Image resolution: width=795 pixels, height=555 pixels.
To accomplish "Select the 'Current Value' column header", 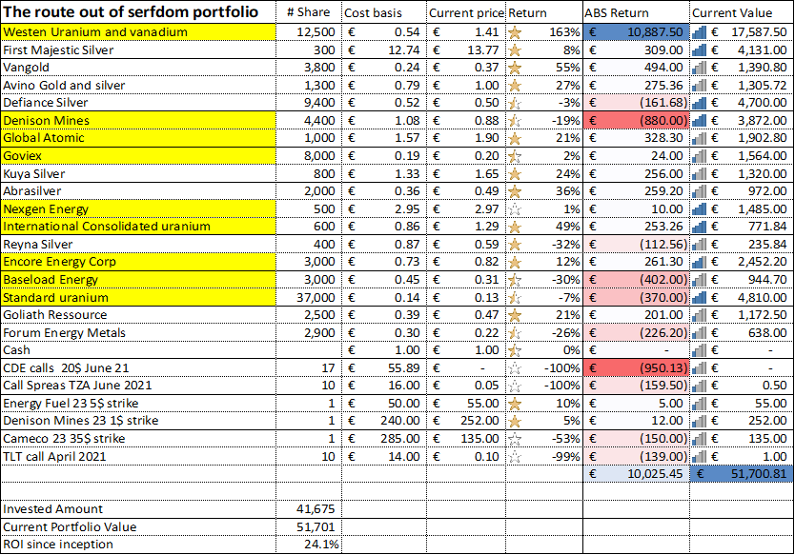I will click(x=732, y=13).
